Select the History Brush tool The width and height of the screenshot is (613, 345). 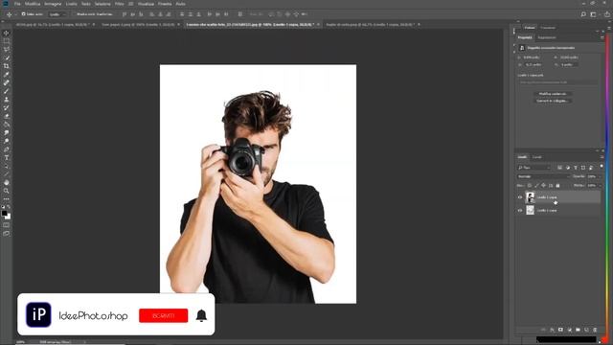[7, 107]
